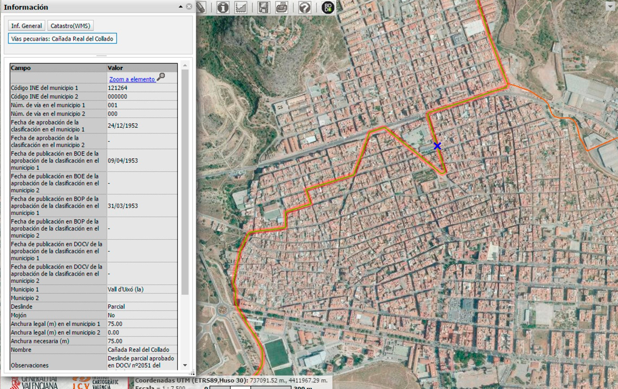Click the panel resize grip at the corner
618x389 pixels.
coord(193,372)
